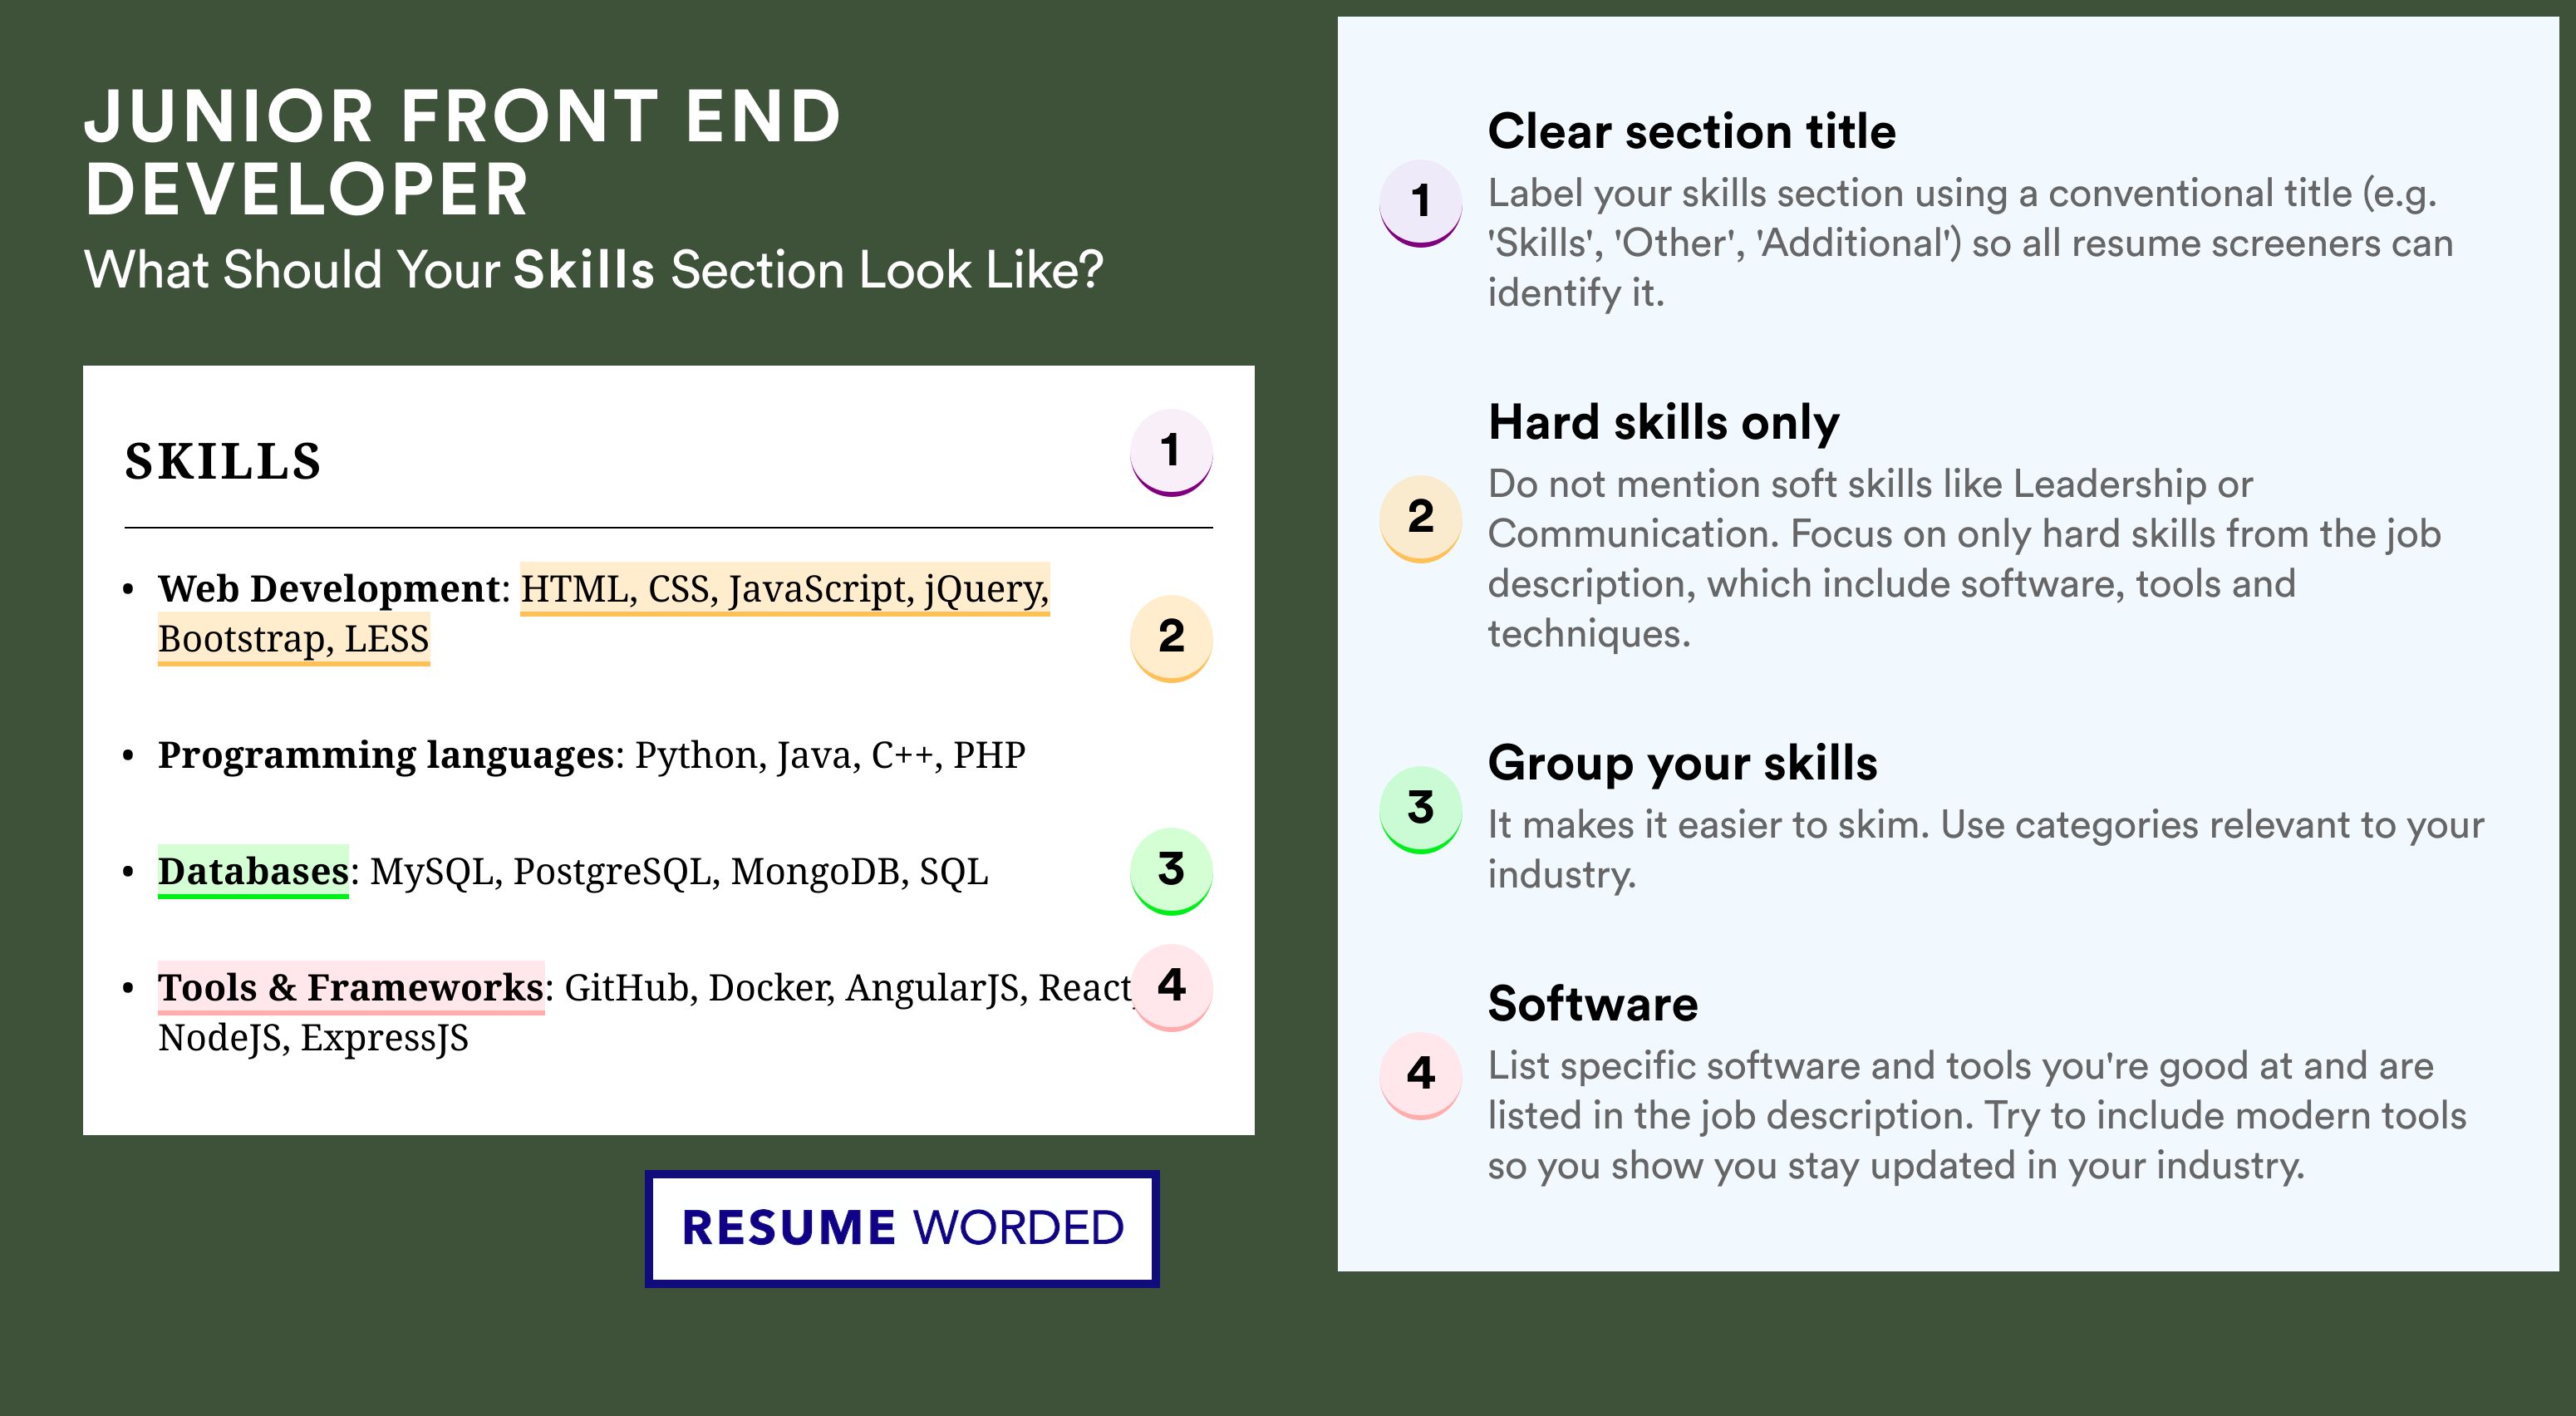The image size is (2576, 1416).
Task: Click the orange number 2 badge in resume card
Action: click(1171, 638)
